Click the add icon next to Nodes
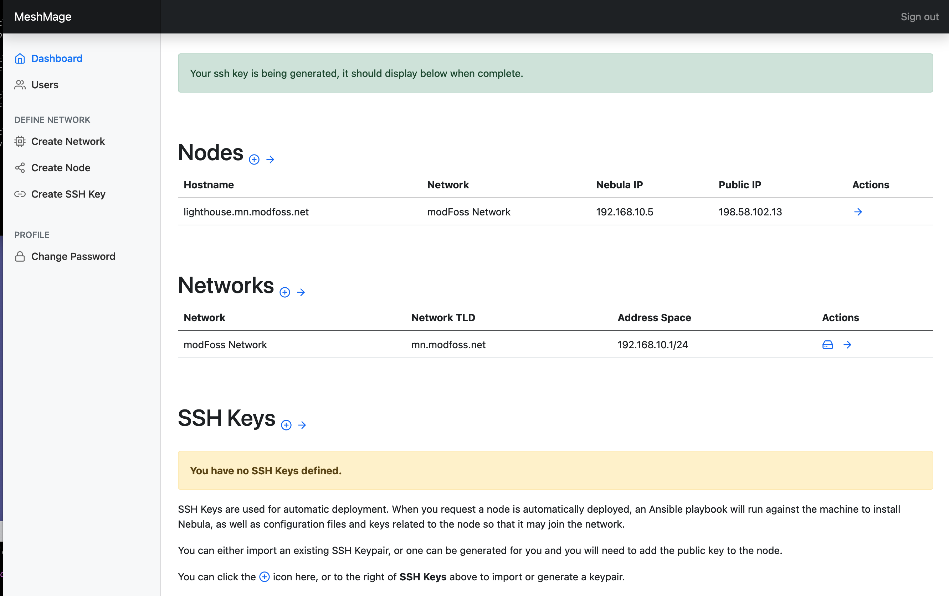The width and height of the screenshot is (949, 596). tap(254, 159)
